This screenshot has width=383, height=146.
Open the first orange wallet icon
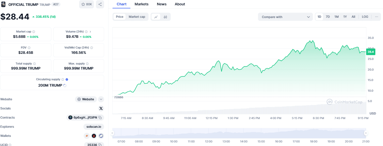click(87, 136)
